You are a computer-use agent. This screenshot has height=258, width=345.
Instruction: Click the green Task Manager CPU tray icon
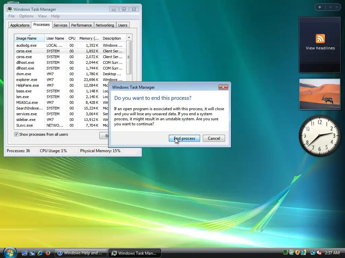pyautogui.click(x=285, y=252)
